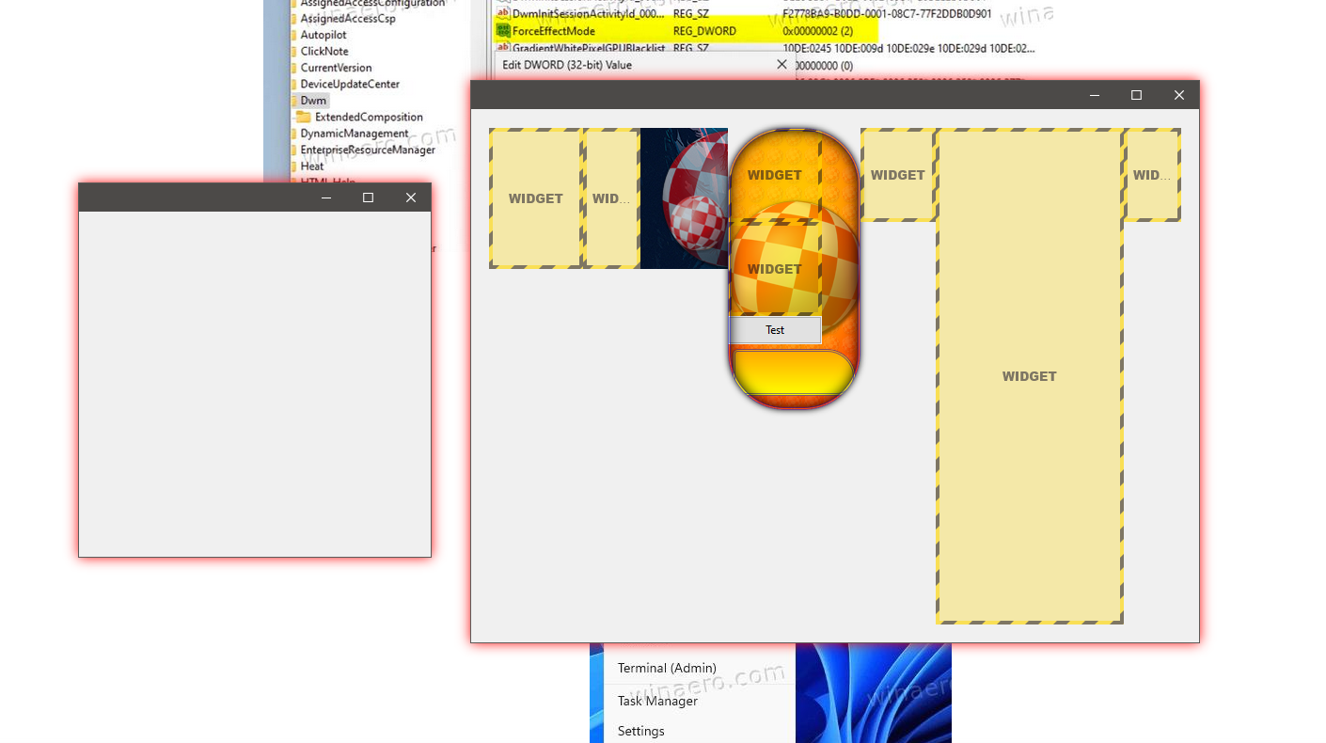Select the Heat registry key
The height and width of the screenshot is (743, 1326).
click(x=312, y=166)
